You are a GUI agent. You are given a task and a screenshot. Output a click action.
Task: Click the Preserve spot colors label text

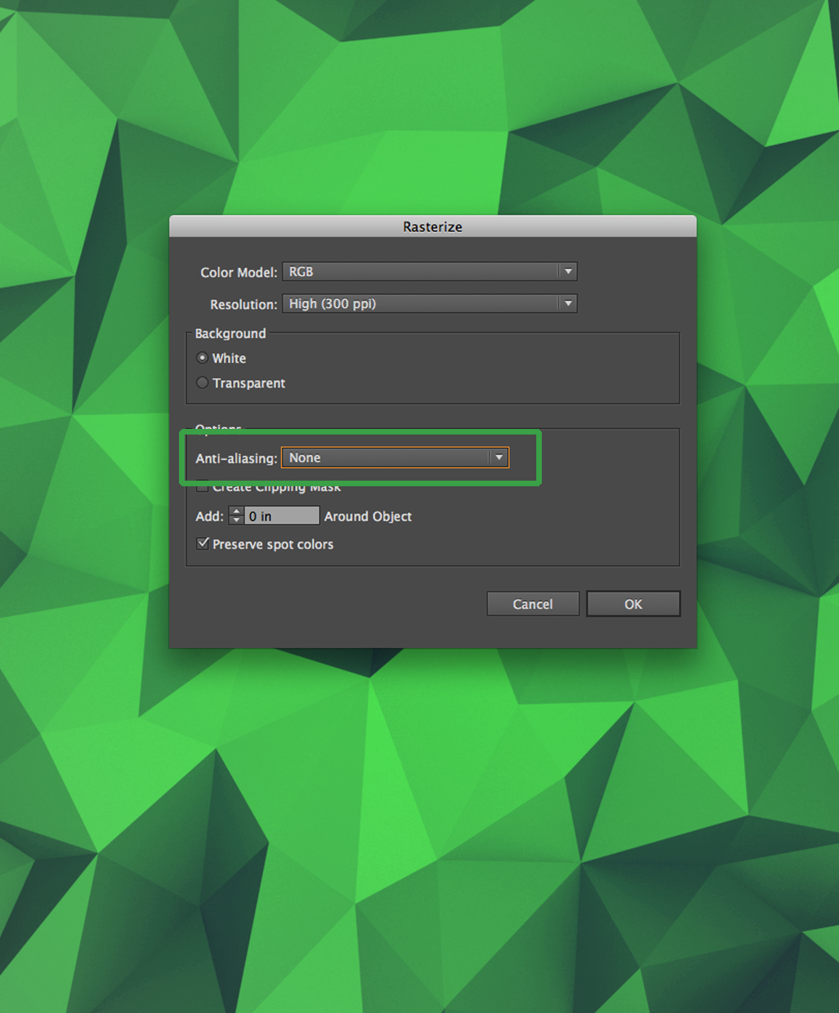[273, 544]
